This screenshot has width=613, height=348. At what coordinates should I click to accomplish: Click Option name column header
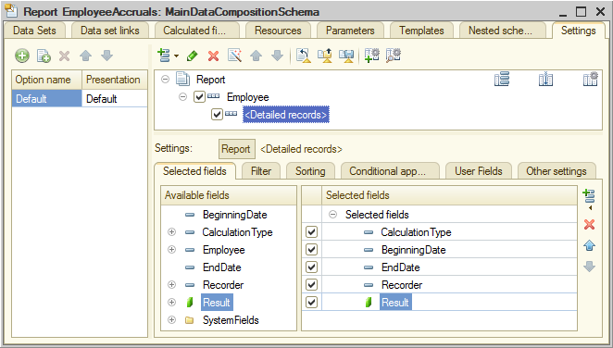point(46,80)
